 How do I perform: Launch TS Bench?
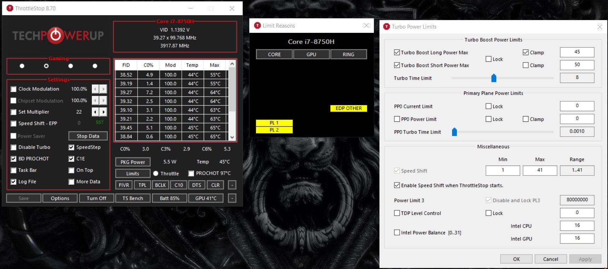(x=133, y=198)
